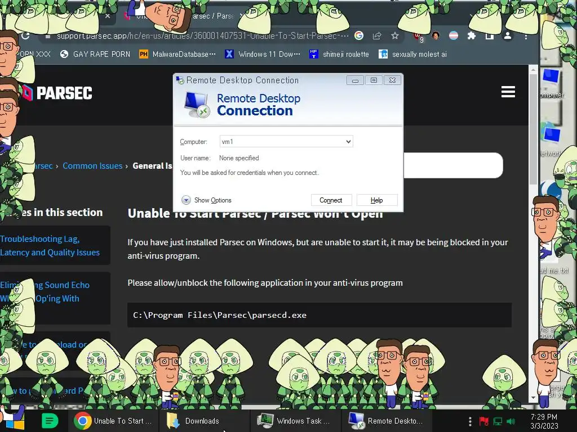577x432 pixels.
Task: Click the share page icon in address bar
Action: pos(377,35)
